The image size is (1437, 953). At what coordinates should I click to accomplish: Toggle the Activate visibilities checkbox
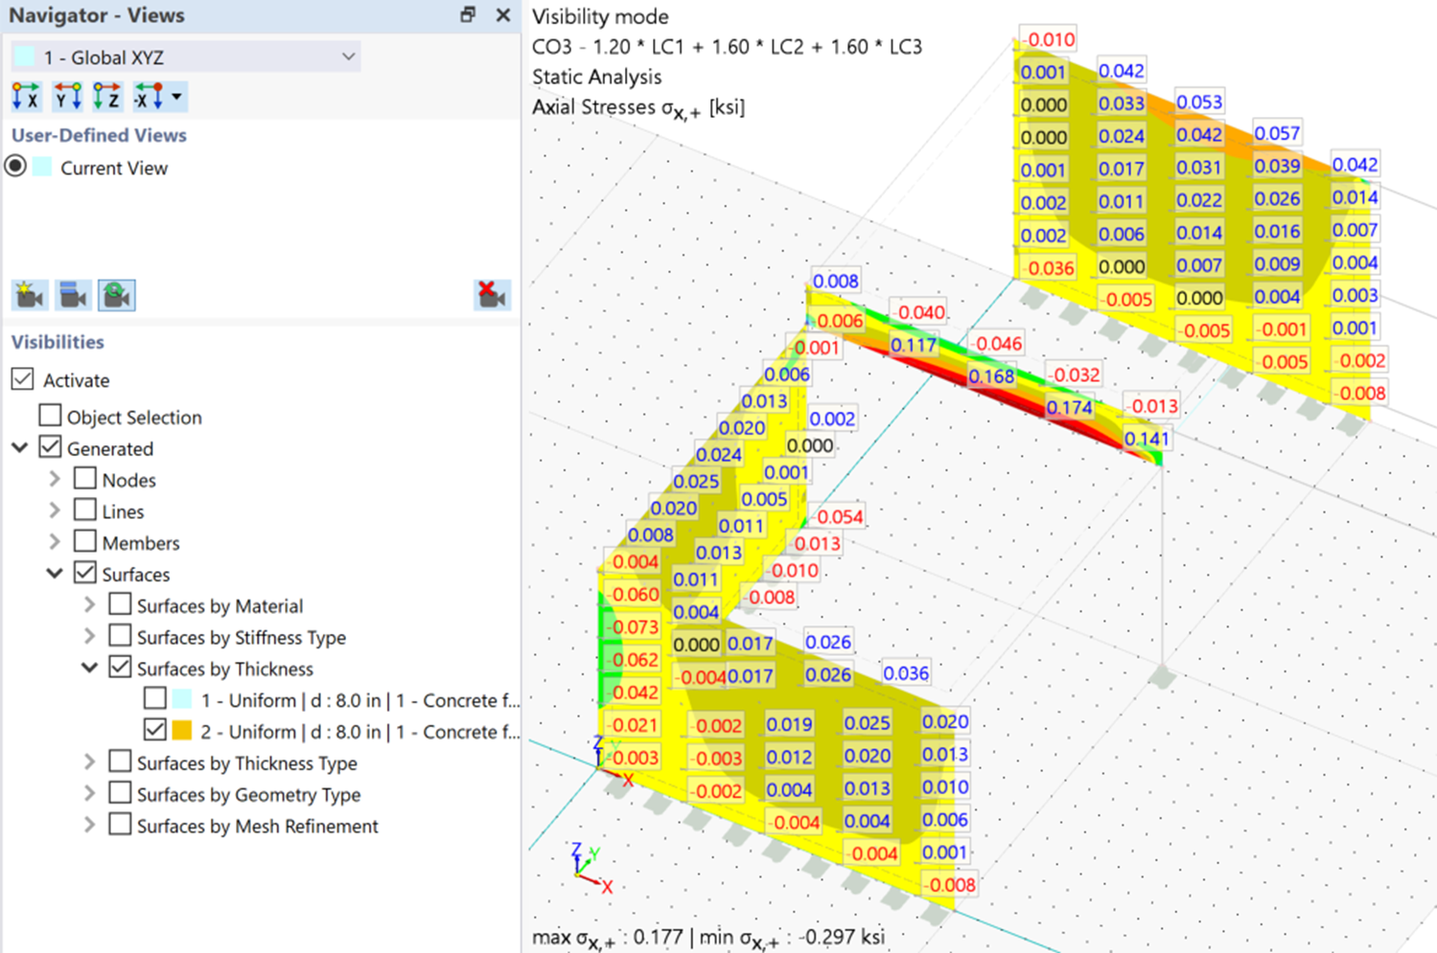[x=23, y=379]
